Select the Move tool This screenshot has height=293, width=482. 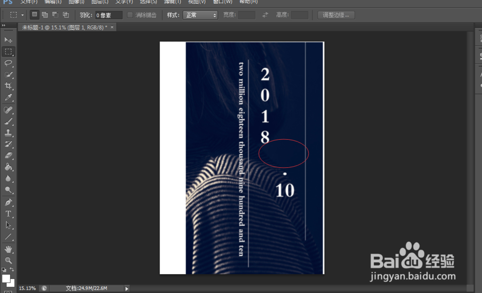(8, 41)
